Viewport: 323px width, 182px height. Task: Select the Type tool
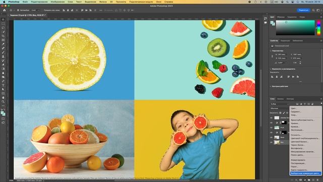pos(3,85)
